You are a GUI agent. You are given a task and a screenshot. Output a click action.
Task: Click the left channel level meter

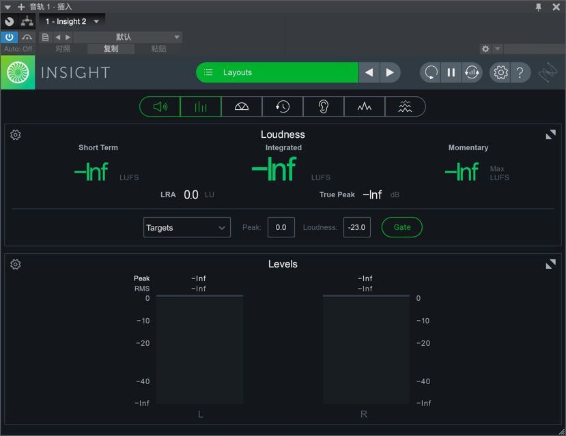pyautogui.click(x=199, y=349)
